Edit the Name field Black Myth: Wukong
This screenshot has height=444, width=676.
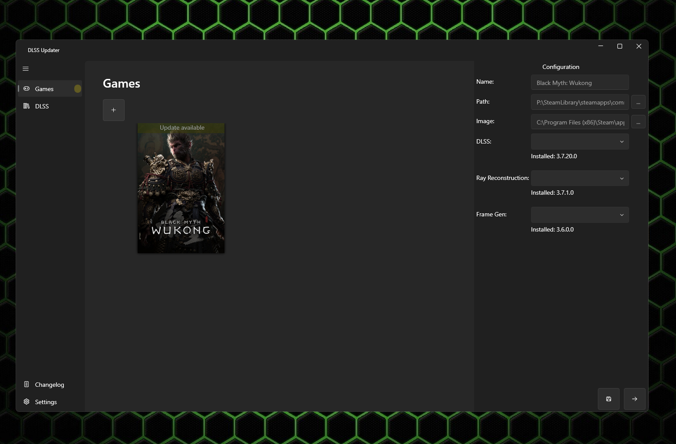(580, 82)
